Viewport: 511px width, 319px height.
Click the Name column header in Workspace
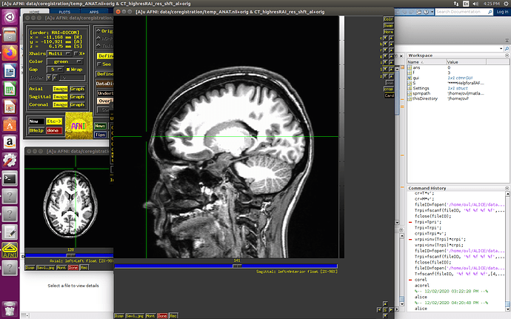click(427, 62)
